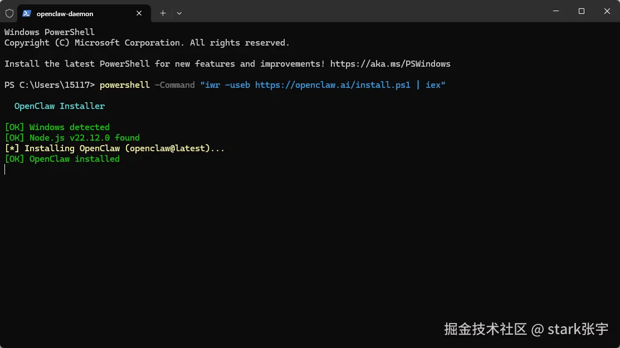Image resolution: width=620 pixels, height=348 pixels.
Task: Minimize the terminal window
Action: pos(555,11)
